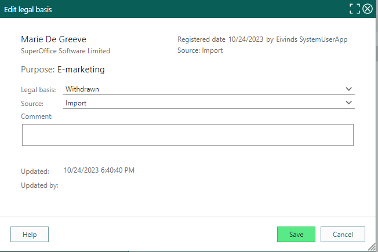Click the 'Legal basis:' field label
The image size is (378, 252).
[x=39, y=90]
